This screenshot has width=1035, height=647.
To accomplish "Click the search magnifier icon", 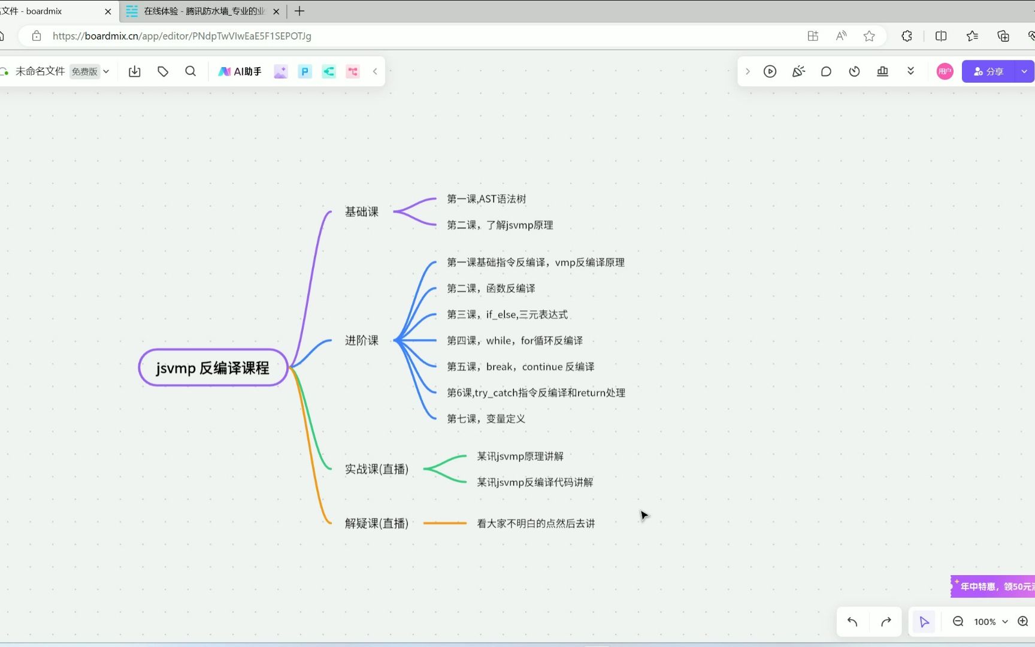I will (x=190, y=71).
